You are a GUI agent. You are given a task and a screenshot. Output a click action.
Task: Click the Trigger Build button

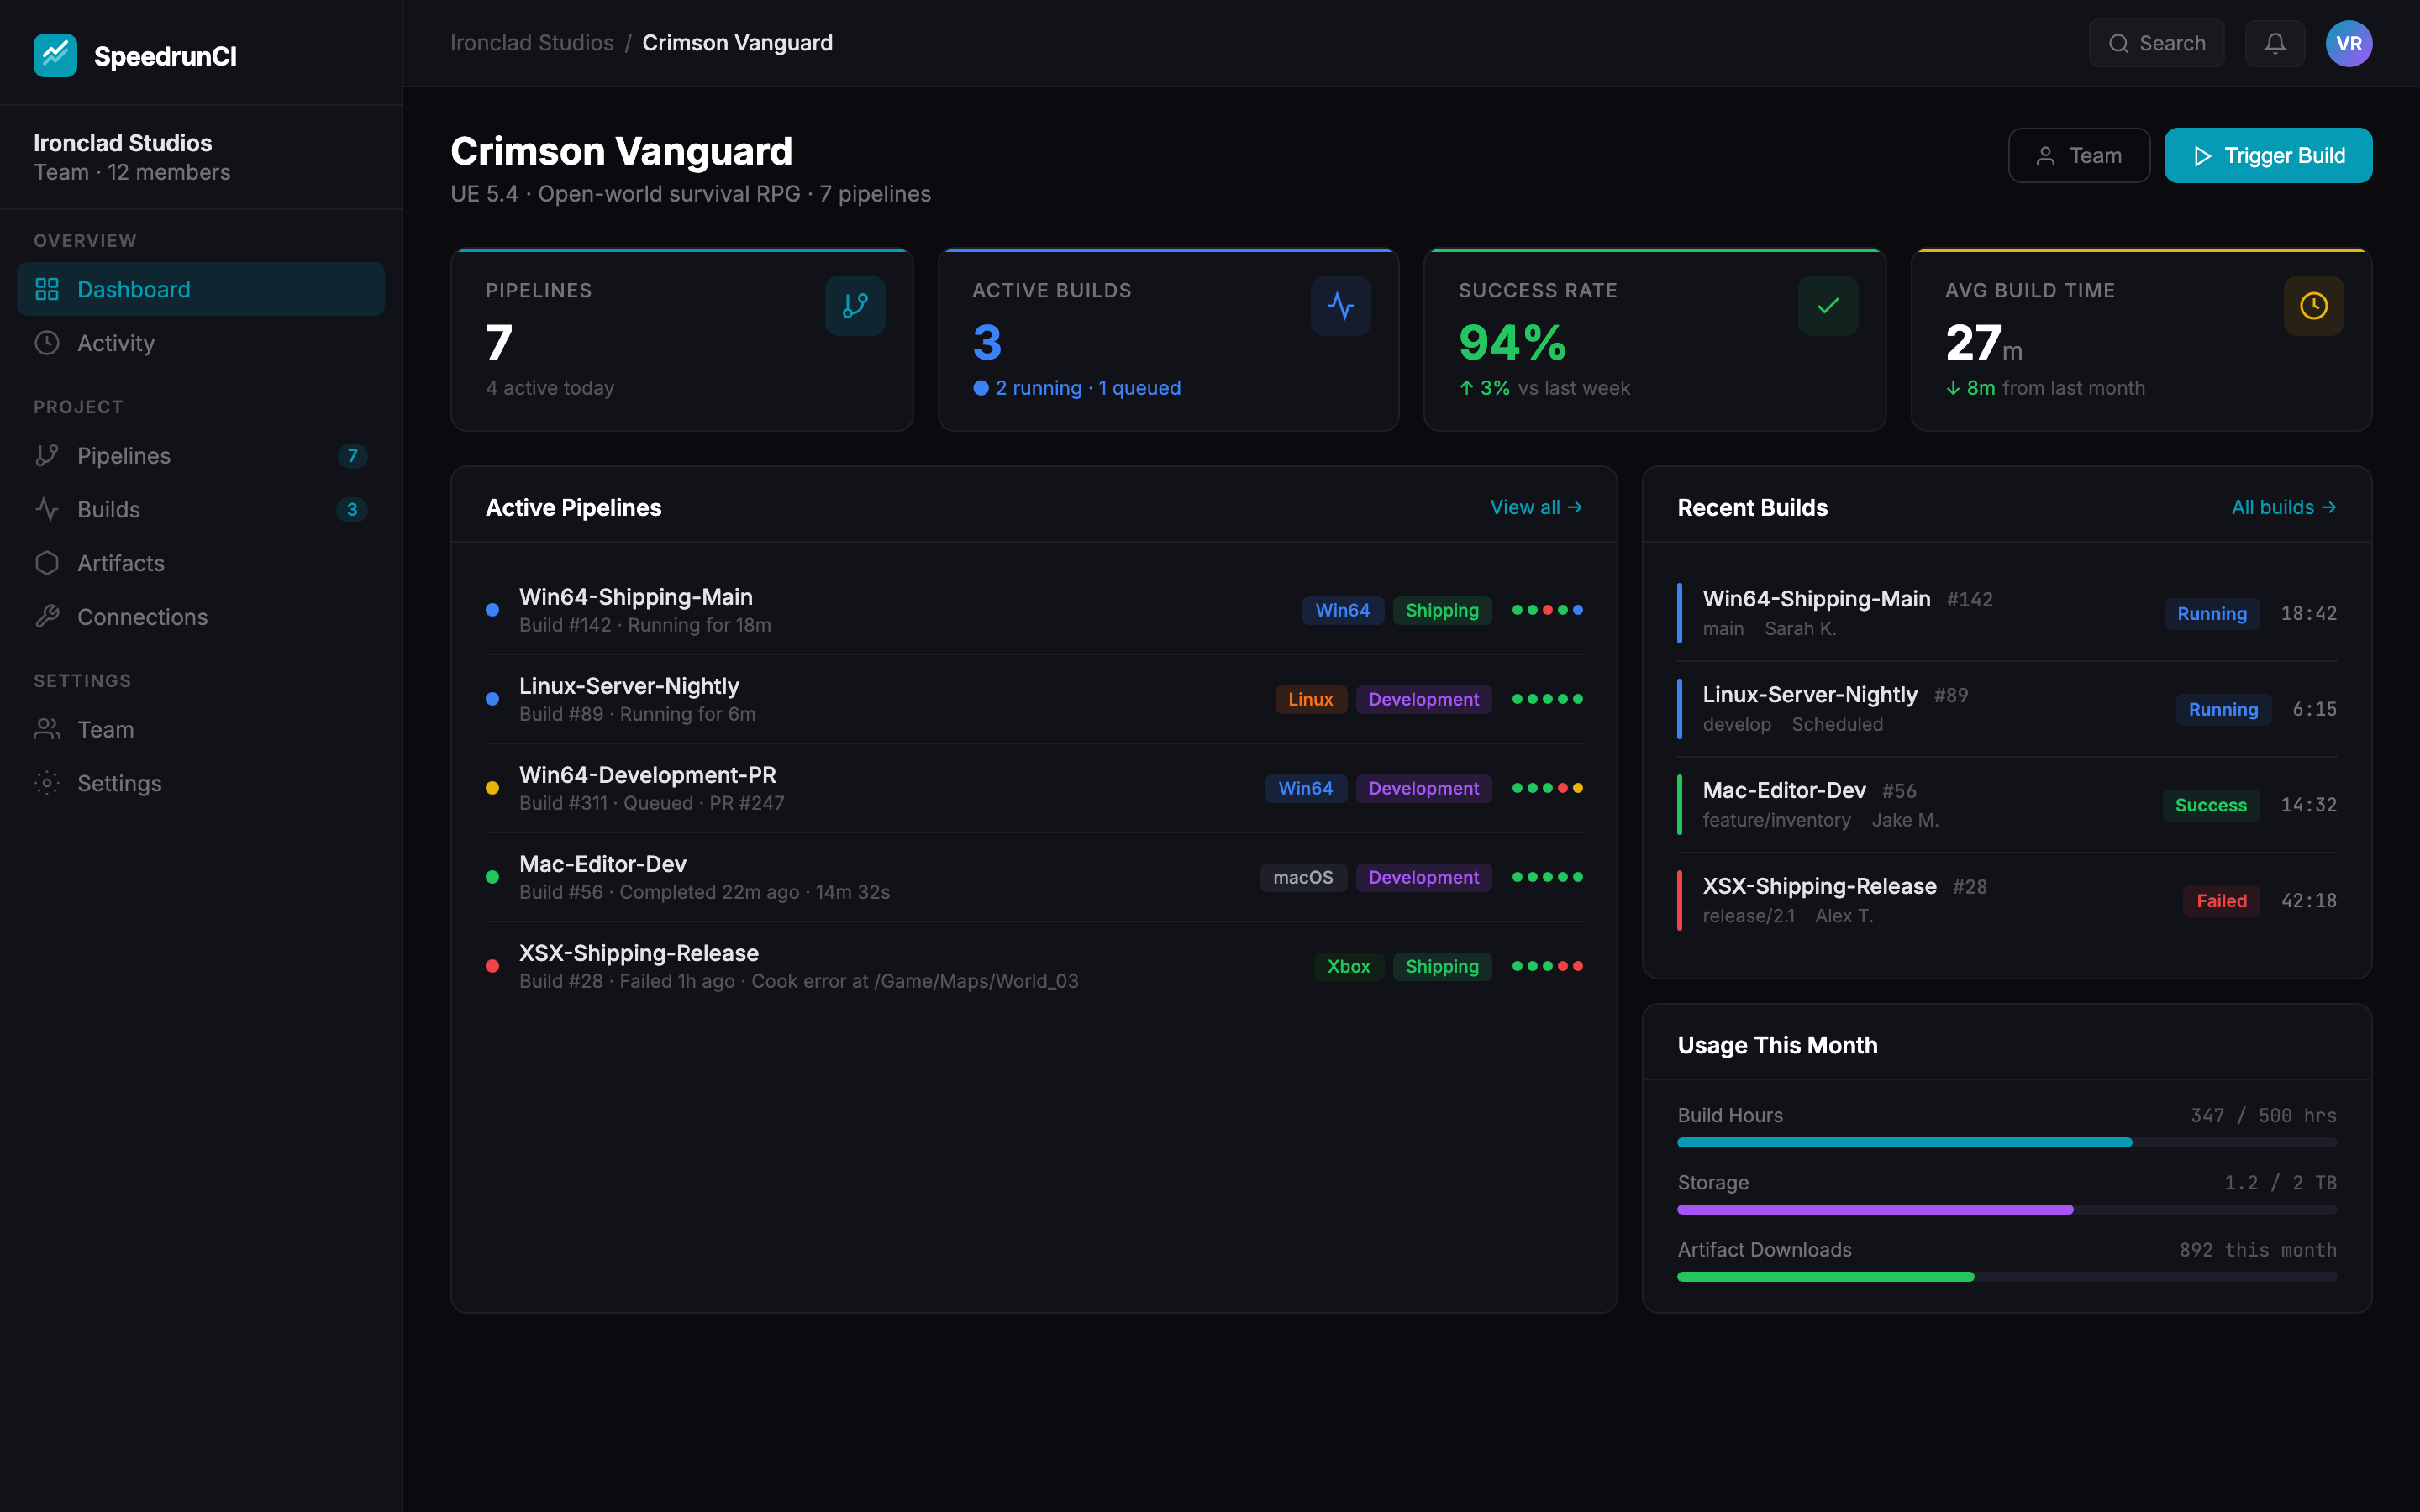click(2268, 155)
